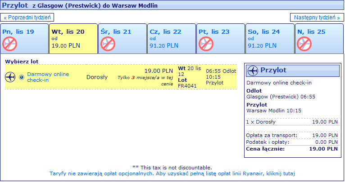Select the N, lis 25 date tab

click(319, 39)
